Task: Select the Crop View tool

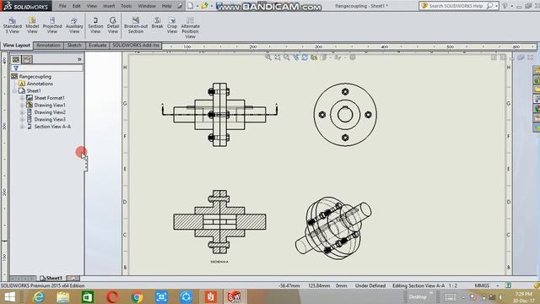Action: pyautogui.click(x=172, y=25)
